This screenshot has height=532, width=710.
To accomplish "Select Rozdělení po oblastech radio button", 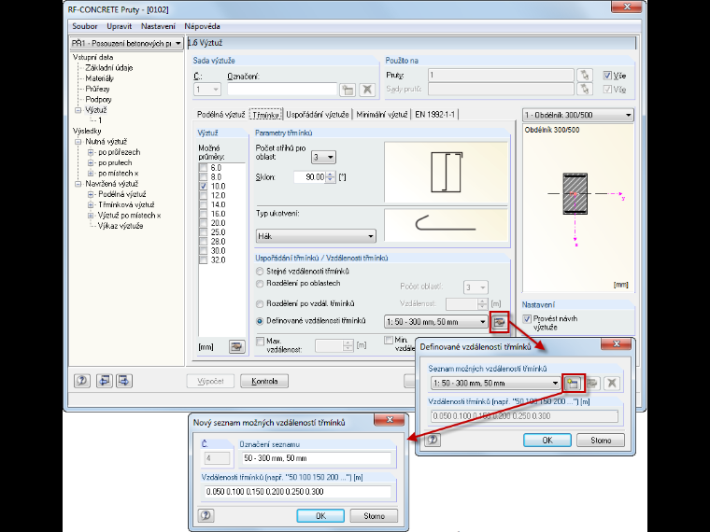I will (x=260, y=284).
